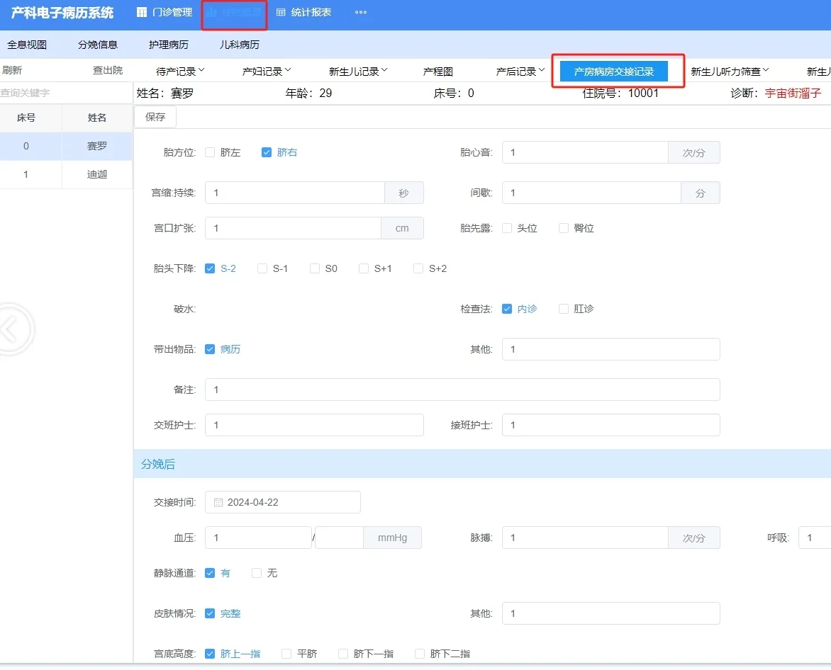Screen dimensions: 831x670
Task: Expand the 产妇记录 dropdown menu
Action: pos(267,71)
